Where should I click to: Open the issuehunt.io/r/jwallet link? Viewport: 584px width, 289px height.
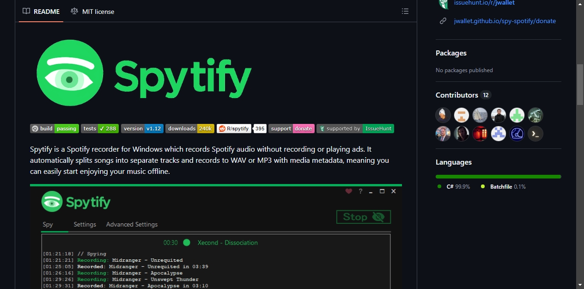(x=484, y=3)
